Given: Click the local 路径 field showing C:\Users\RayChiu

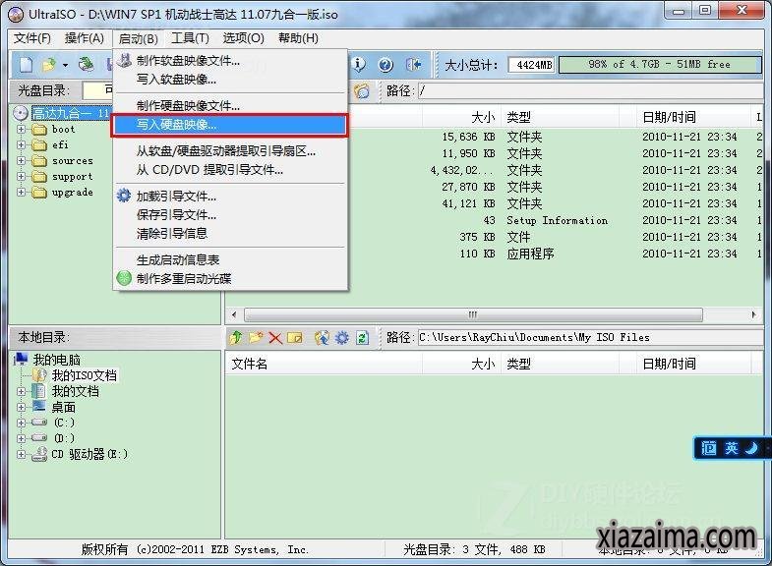Looking at the screenshot, I should click(590, 338).
